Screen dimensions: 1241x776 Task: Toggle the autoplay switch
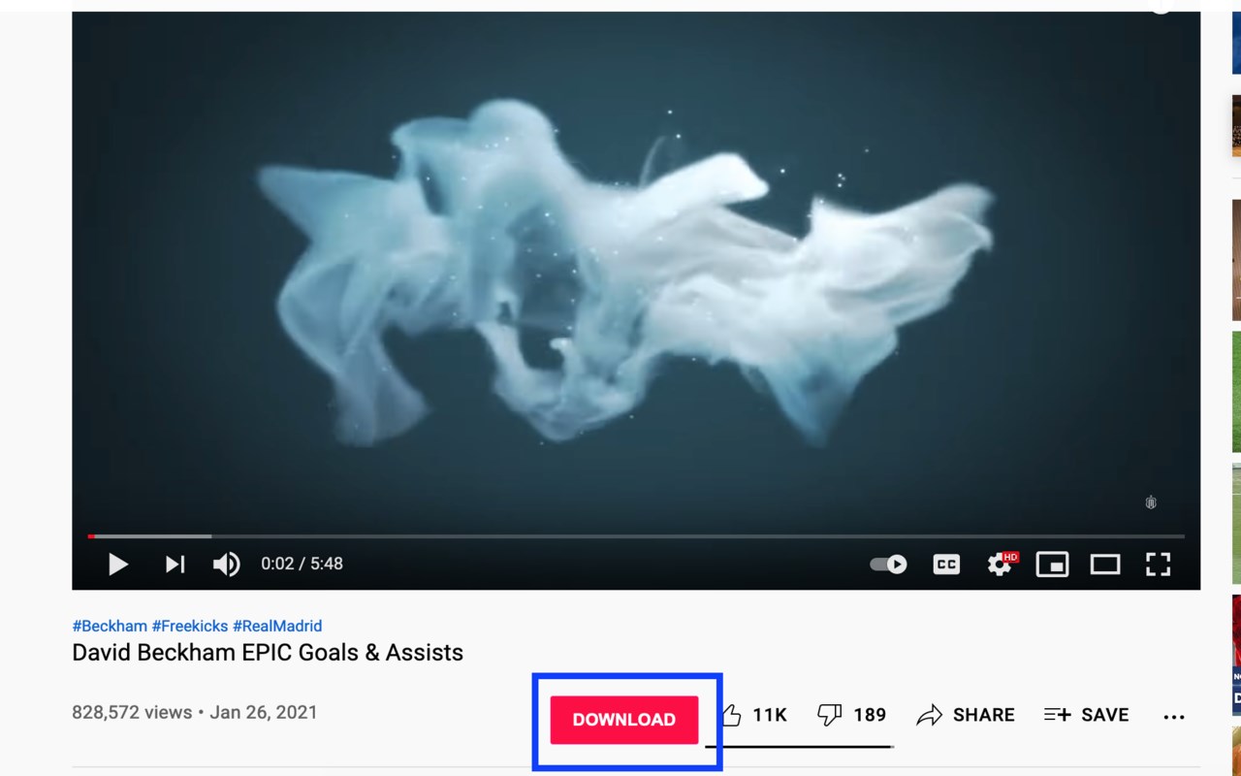click(x=888, y=564)
